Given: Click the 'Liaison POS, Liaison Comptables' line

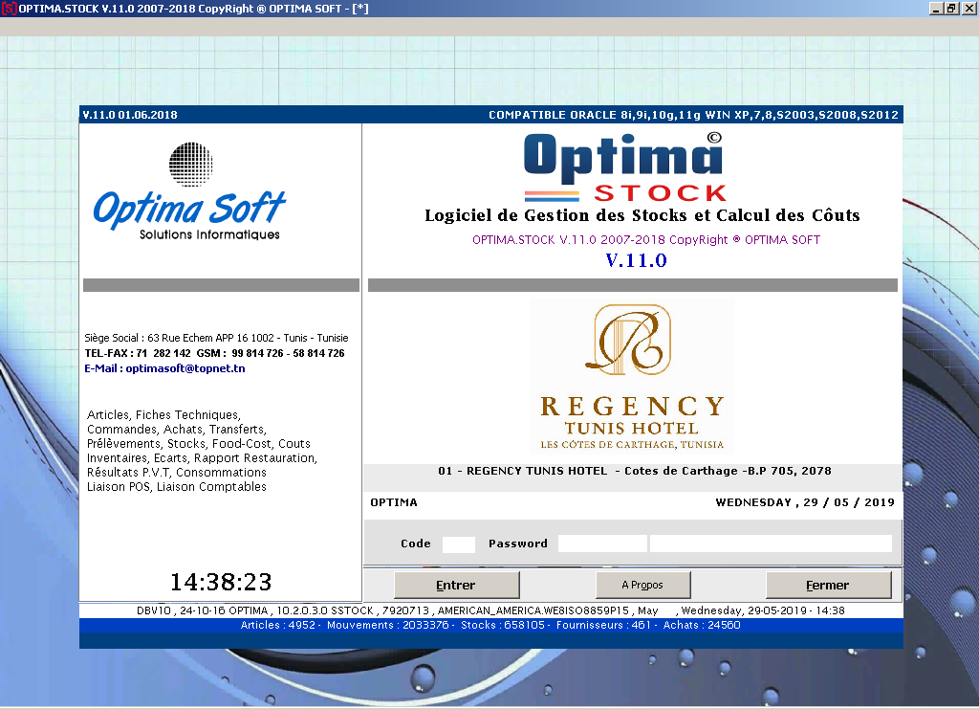Looking at the screenshot, I should coord(177,487).
